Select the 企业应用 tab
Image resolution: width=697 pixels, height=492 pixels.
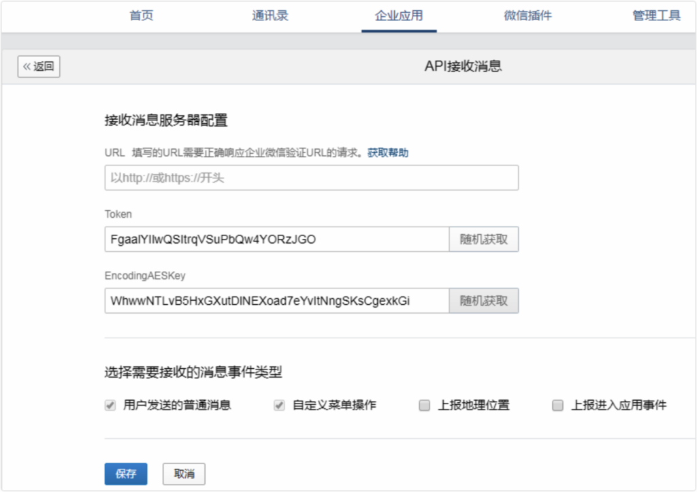click(399, 16)
